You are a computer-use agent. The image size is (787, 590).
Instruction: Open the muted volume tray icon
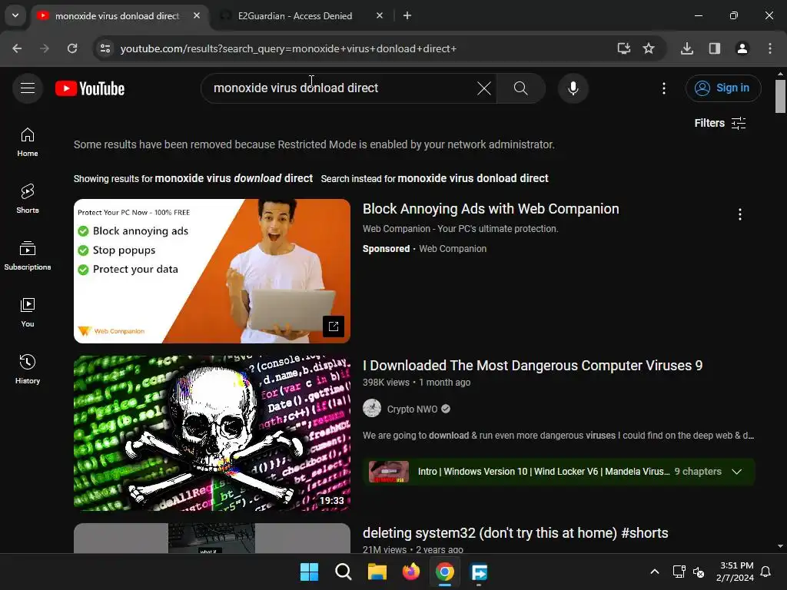(698, 572)
